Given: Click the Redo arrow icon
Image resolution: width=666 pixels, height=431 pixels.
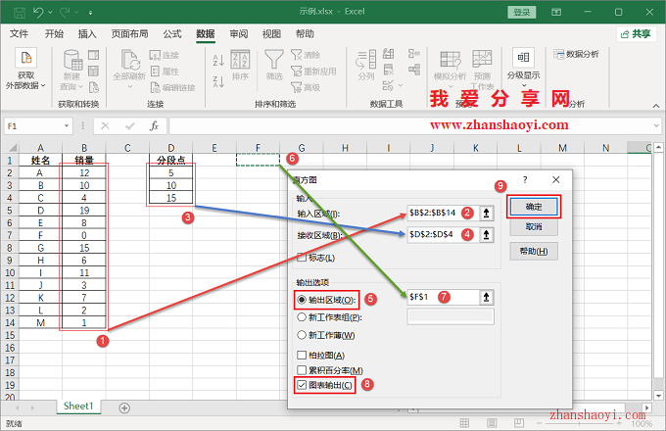Looking at the screenshot, I should (65, 13).
